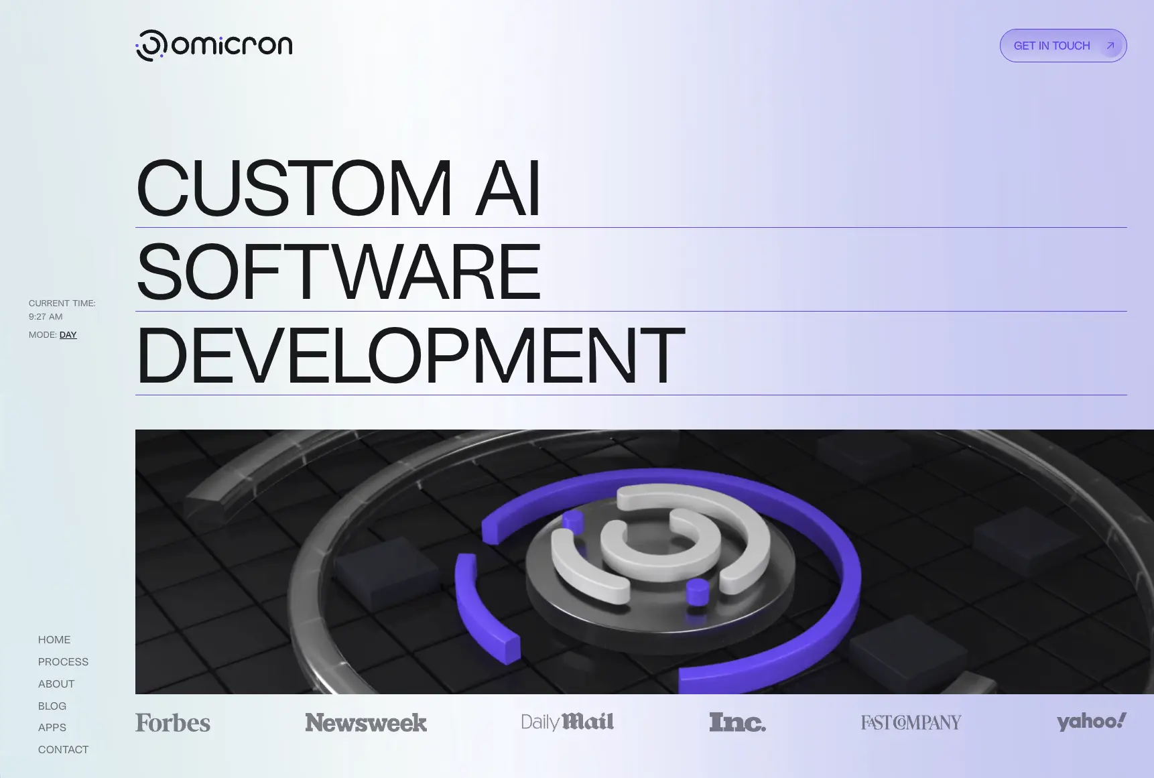Click the DEVELOPMENT headline line
This screenshot has height=778, width=1154.
[410, 355]
